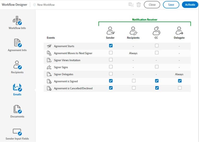Select the Emails section icon
The width and height of the screenshot is (199, 142).
click(x=17, y=87)
